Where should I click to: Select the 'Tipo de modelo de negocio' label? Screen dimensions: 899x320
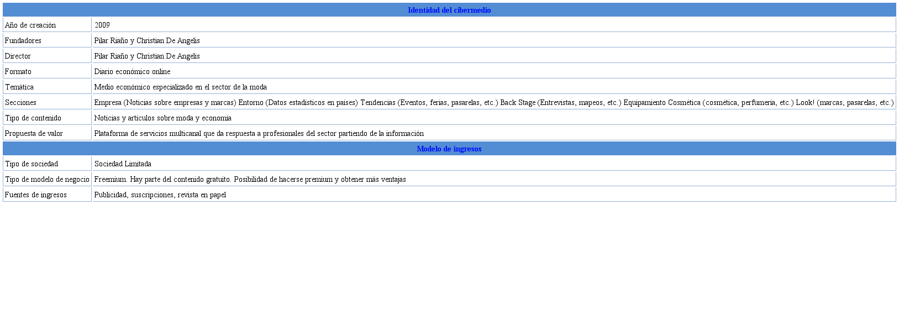tap(47, 179)
